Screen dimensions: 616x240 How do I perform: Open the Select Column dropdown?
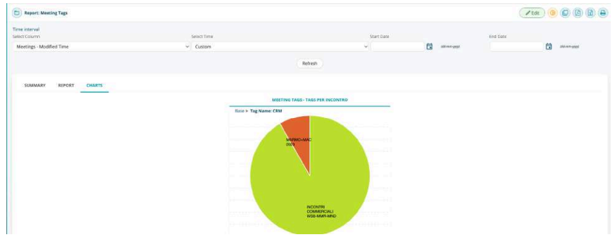point(102,46)
